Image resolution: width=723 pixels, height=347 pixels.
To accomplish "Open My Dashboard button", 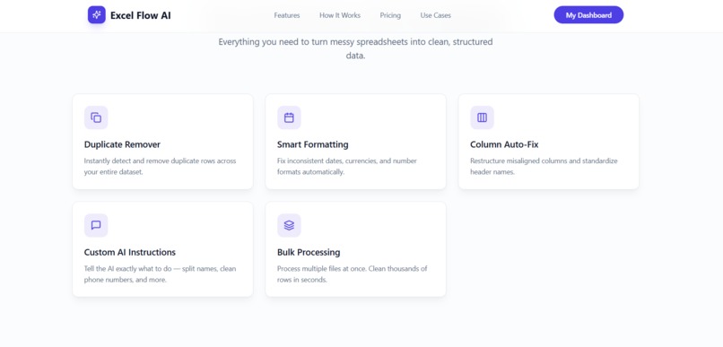I will 588,14.
